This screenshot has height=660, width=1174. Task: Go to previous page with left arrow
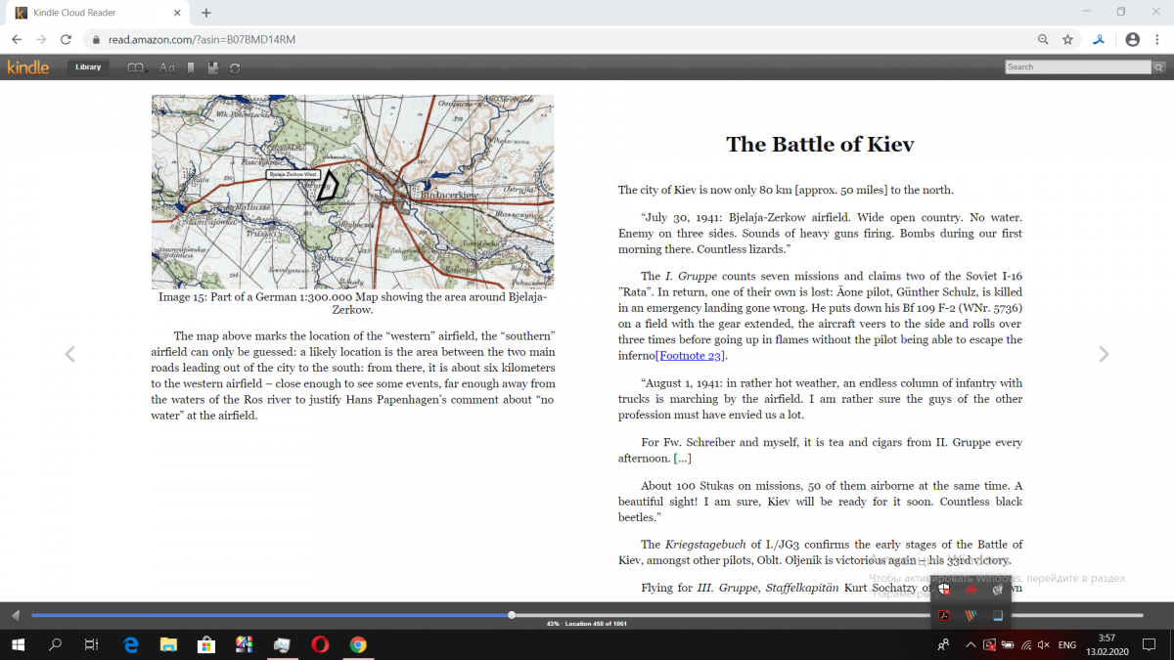click(x=69, y=354)
